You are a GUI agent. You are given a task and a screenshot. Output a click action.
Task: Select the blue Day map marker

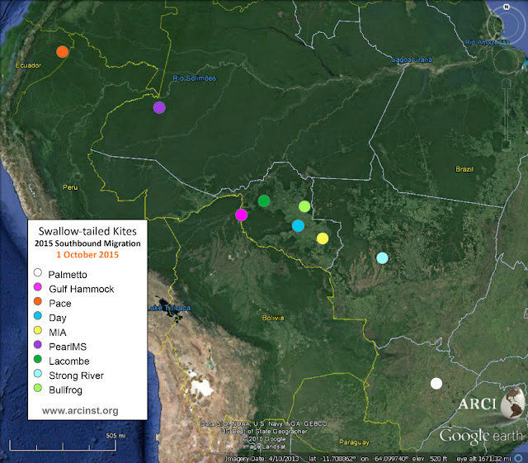(x=298, y=226)
